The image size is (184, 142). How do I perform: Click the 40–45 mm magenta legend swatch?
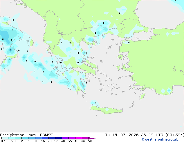pos(79,138)
